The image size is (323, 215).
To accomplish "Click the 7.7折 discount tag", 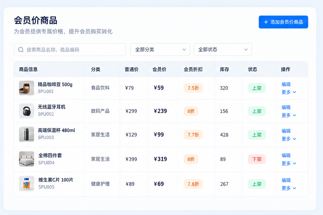I will (x=193, y=135).
